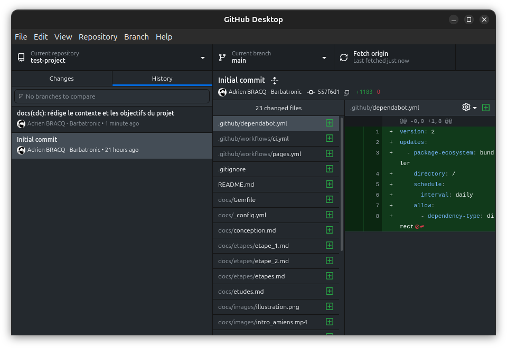This screenshot has width=507, height=348.
Task: Click the repository icon beside test-project
Action: coord(21,57)
